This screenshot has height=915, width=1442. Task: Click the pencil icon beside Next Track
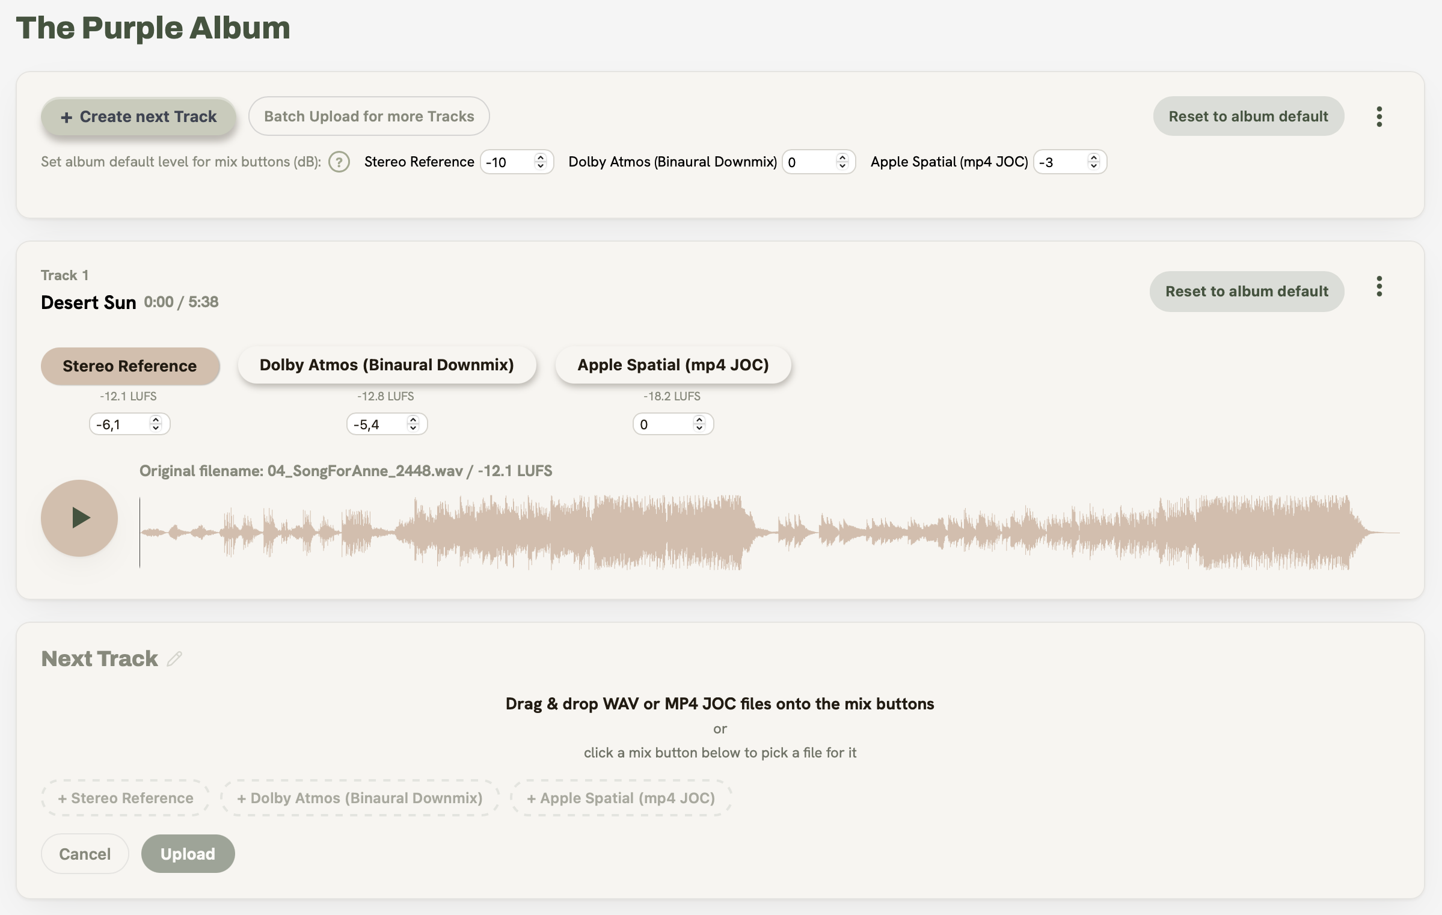(174, 659)
